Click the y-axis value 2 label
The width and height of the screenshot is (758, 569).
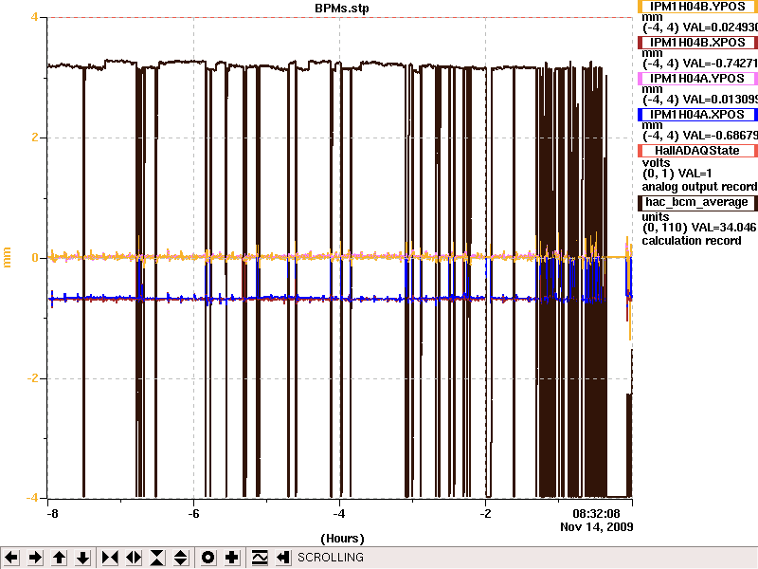coord(35,138)
